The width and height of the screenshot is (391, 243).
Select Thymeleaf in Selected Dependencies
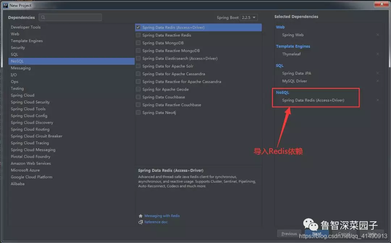click(x=291, y=54)
